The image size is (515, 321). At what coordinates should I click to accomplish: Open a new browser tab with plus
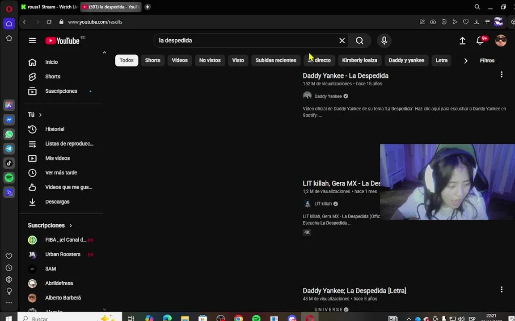(148, 7)
